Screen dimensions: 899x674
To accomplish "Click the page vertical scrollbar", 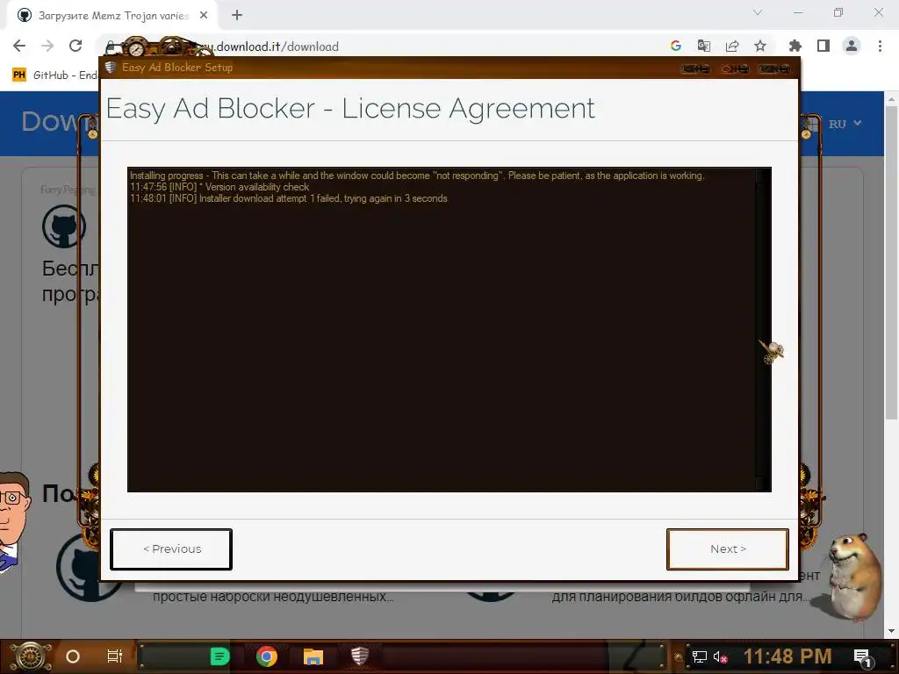I will tap(891, 263).
